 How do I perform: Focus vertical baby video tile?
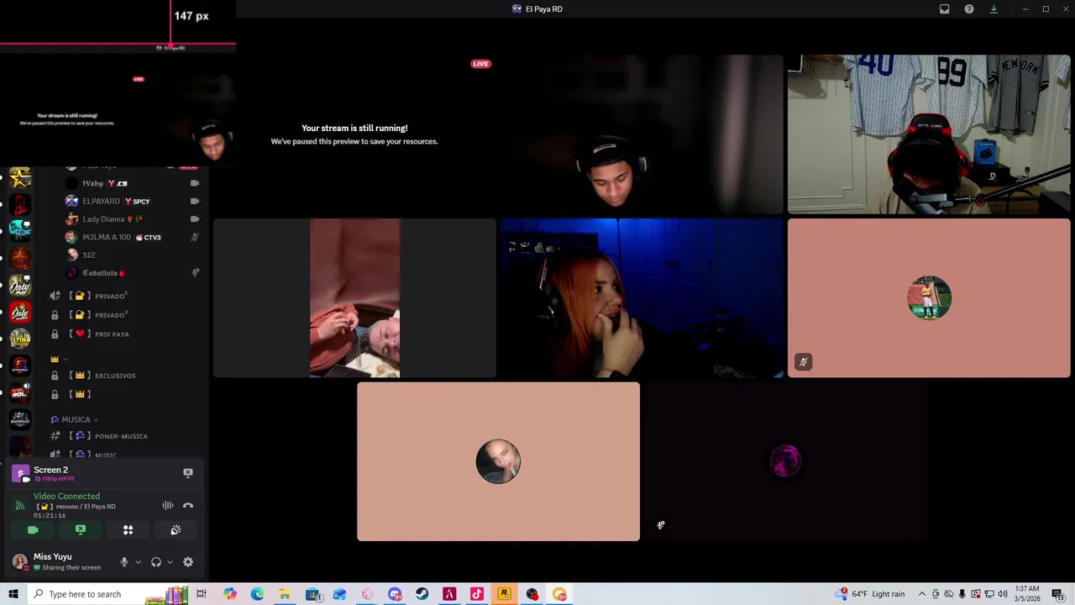tap(354, 298)
